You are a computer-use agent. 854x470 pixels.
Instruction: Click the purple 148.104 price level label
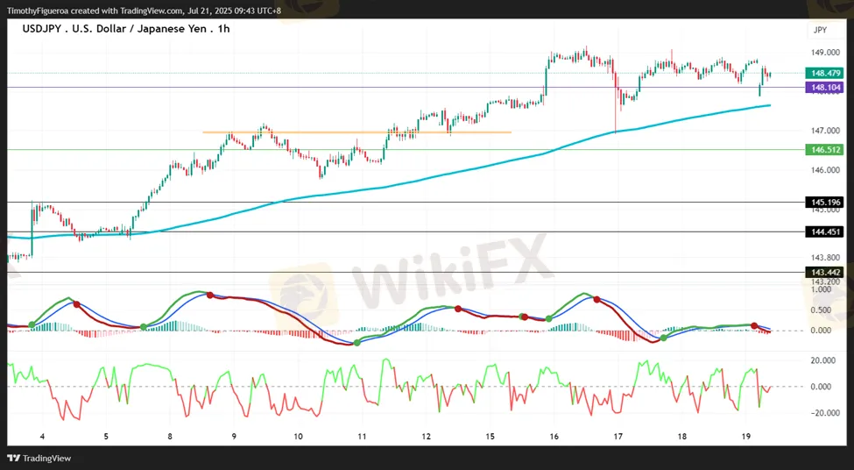(826, 87)
